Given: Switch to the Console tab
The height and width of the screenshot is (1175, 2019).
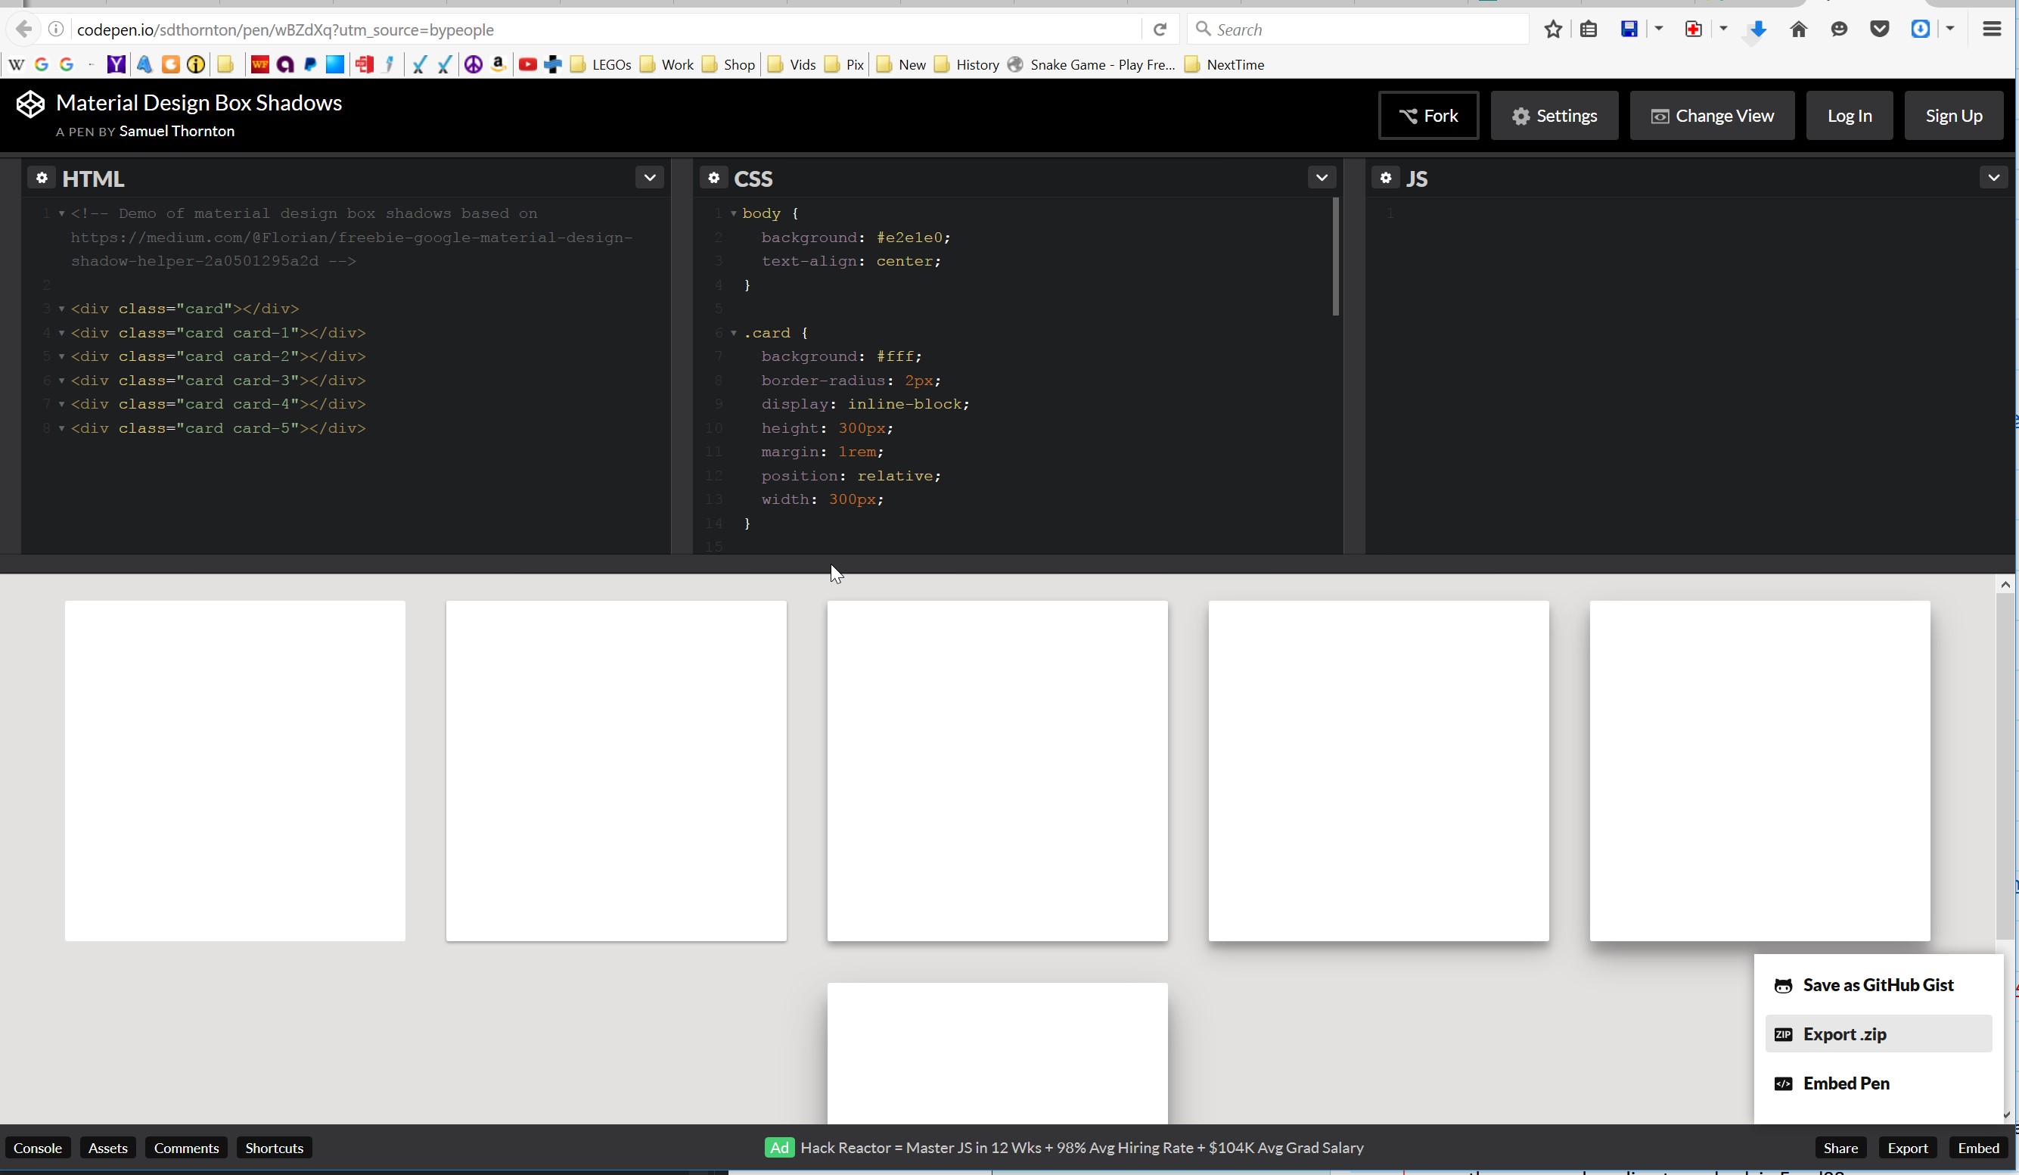Looking at the screenshot, I should (39, 1147).
